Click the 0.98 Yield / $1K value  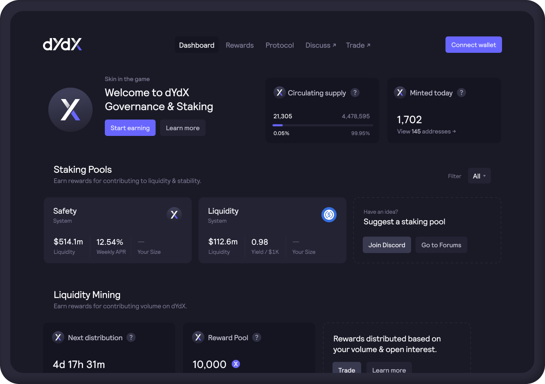coord(260,242)
